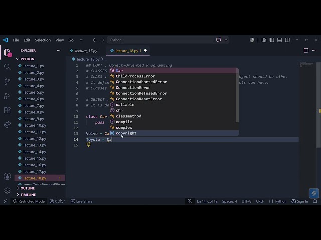Click Restricted Mode in status bar
Image resolution: width=321 pixels, height=240 pixels.
[x=29, y=201]
